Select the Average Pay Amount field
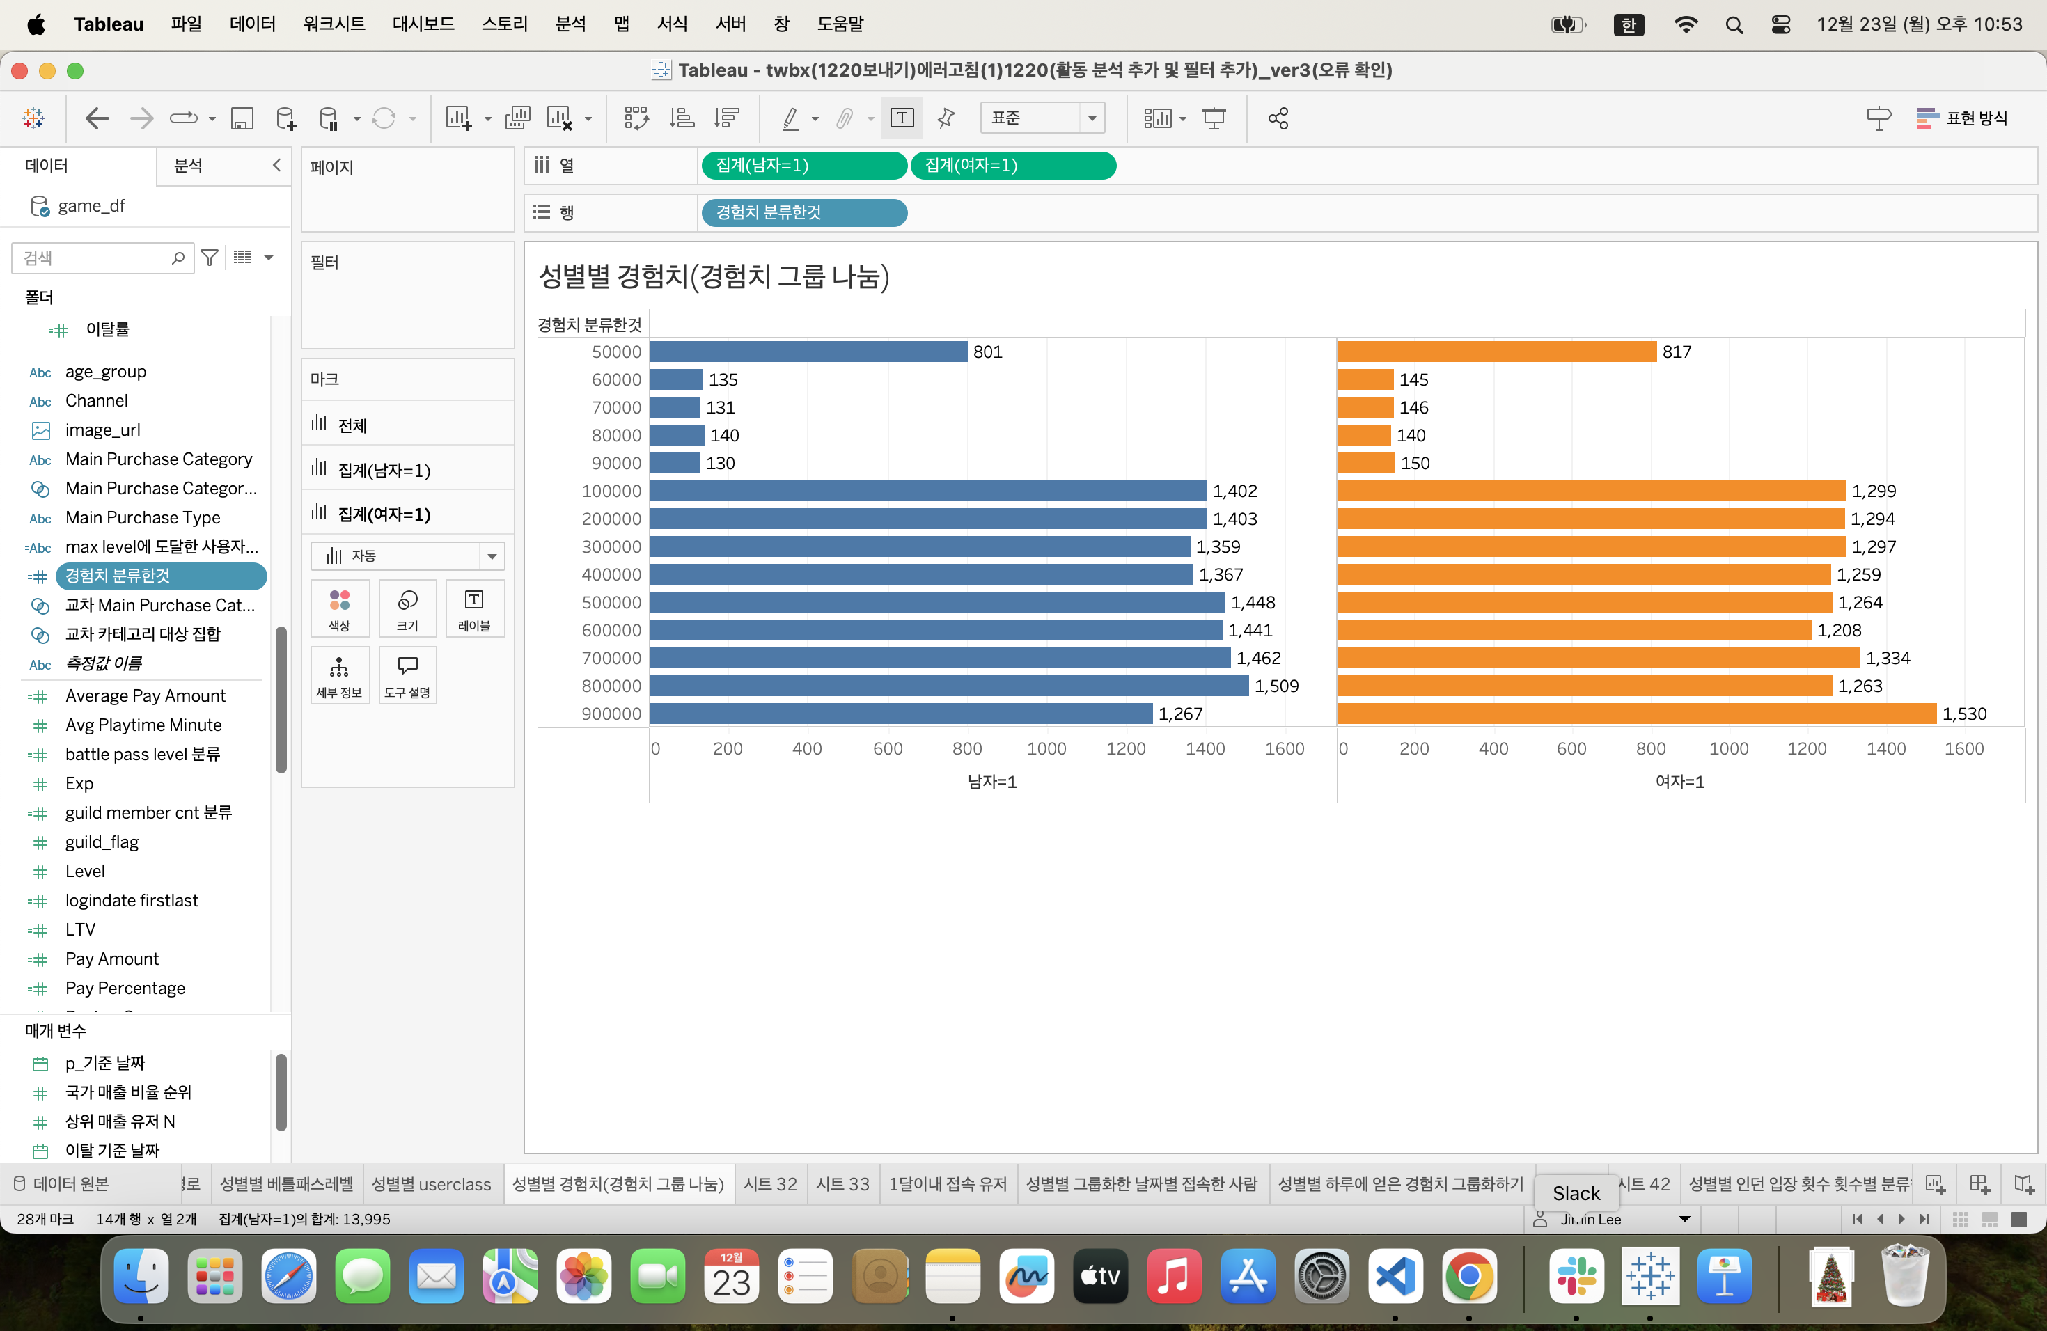 tap(145, 695)
